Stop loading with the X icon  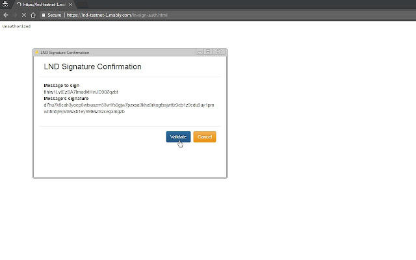click(24, 15)
